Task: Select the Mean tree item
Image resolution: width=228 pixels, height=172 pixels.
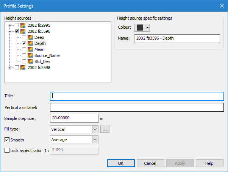Action: [x=39, y=49]
